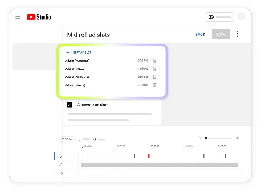Delete the 11:50:00 manual ad slot
265x194 pixels.
click(154, 69)
